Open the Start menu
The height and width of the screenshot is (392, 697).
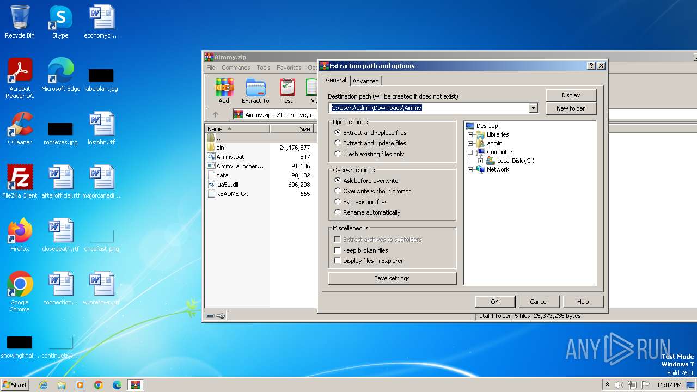(15, 385)
